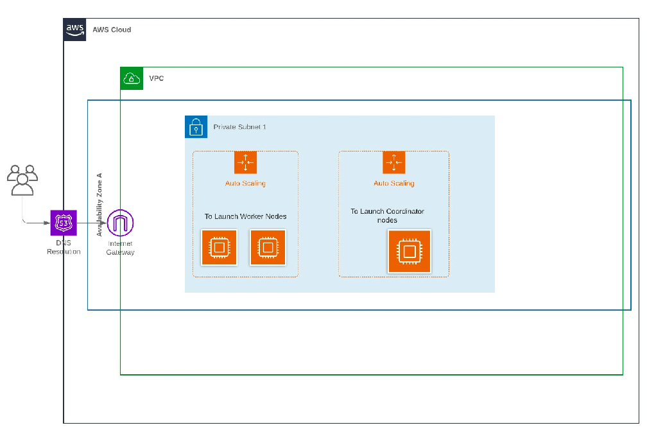Screen dimensions: 647x432
Task: Click the Auto Scaling label under worker group
Action: pos(245,183)
